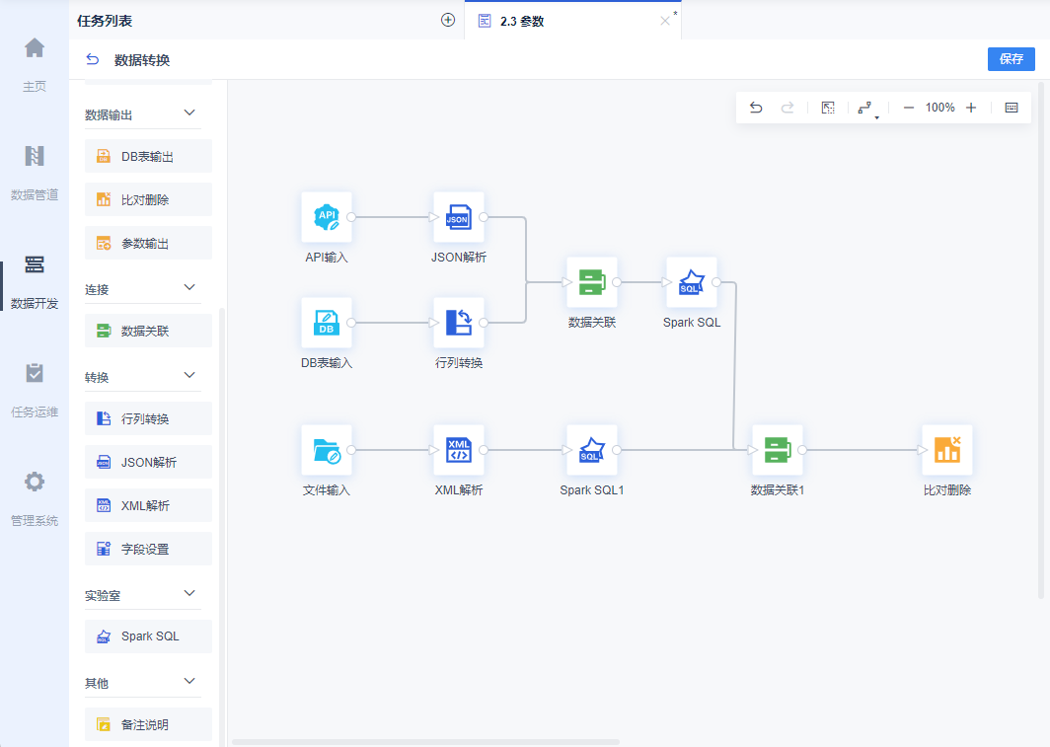The height and width of the screenshot is (747, 1050).
Task: Click the 任务列表 panel header
Action: point(105,21)
